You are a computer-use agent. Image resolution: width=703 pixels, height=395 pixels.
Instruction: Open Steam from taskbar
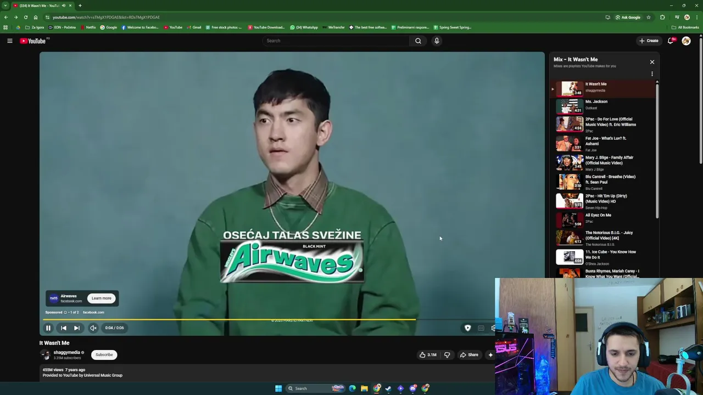388,388
